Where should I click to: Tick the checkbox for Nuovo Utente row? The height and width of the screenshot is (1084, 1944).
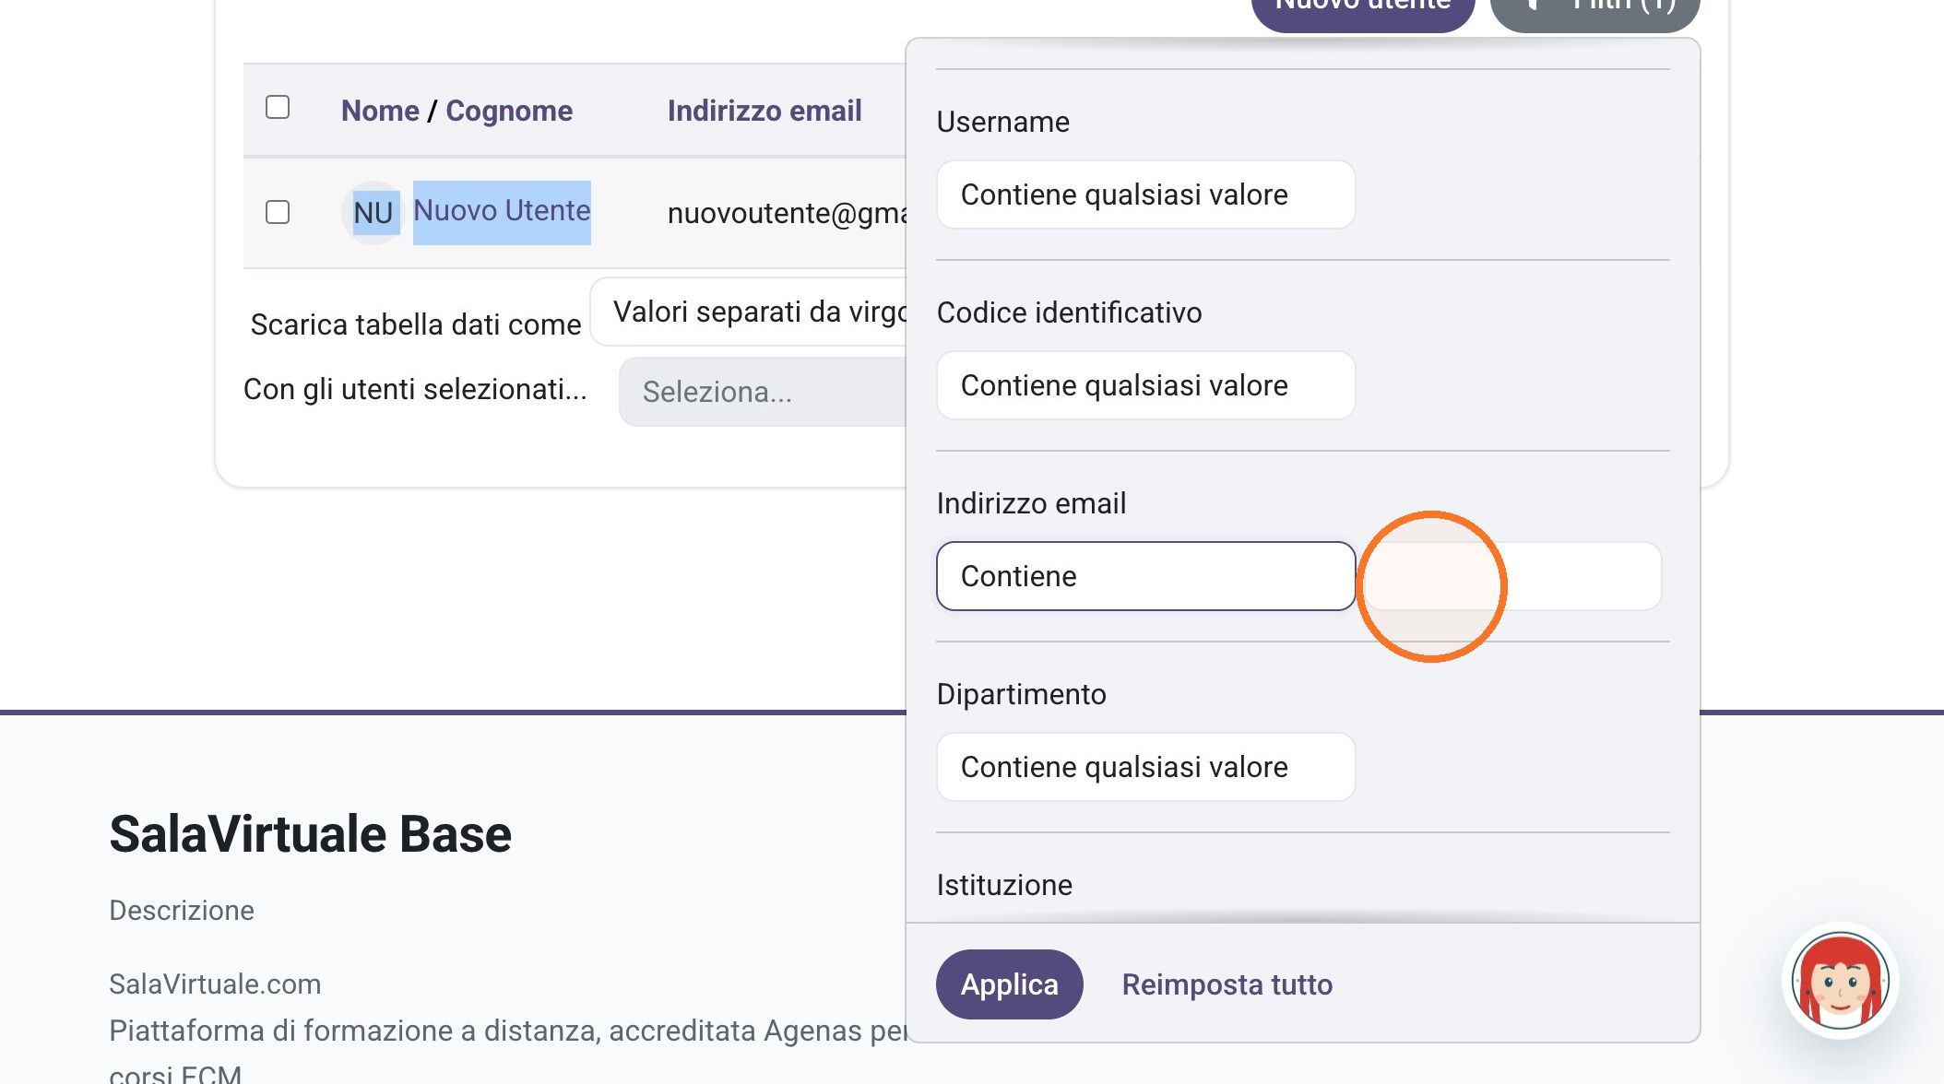(x=278, y=213)
